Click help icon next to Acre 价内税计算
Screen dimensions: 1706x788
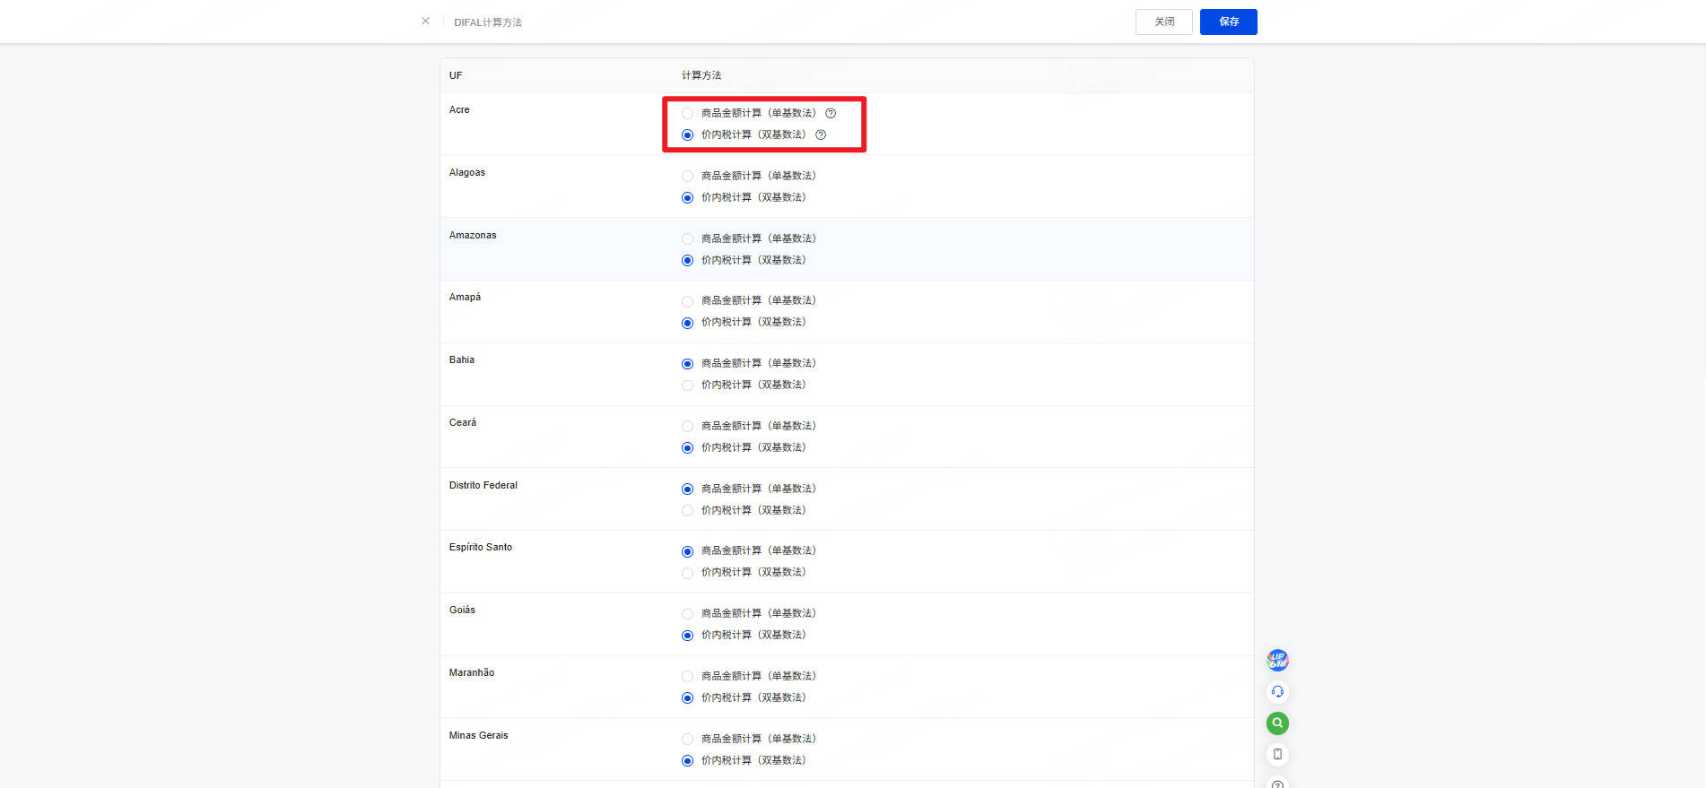point(821,134)
